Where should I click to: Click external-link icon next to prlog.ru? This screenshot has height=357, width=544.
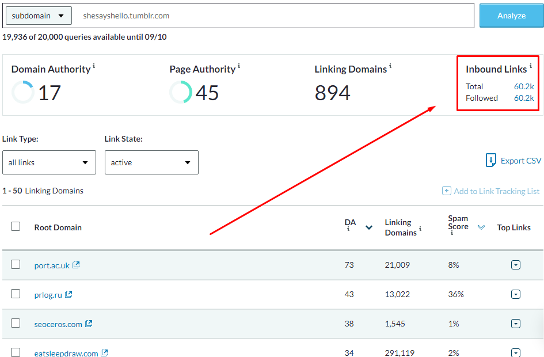pyautogui.click(x=69, y=294)
